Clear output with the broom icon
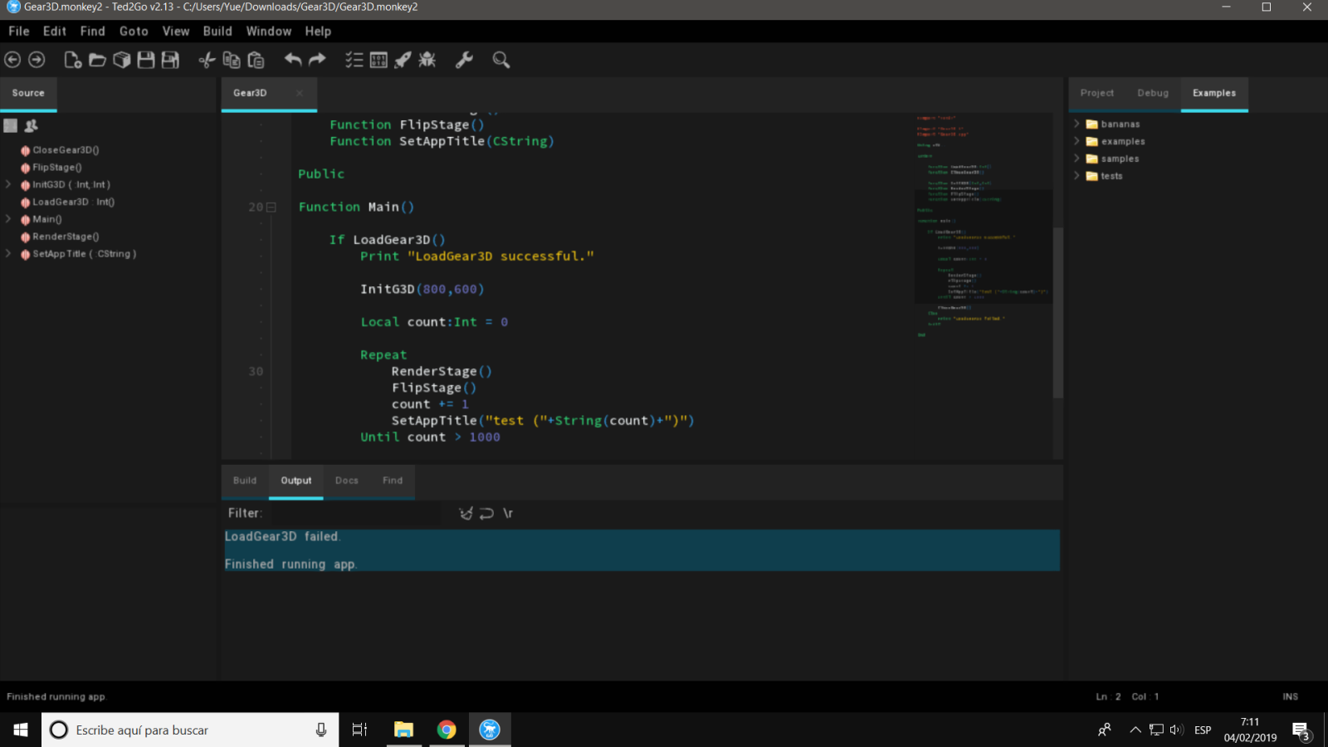 (x=466, y=514)
